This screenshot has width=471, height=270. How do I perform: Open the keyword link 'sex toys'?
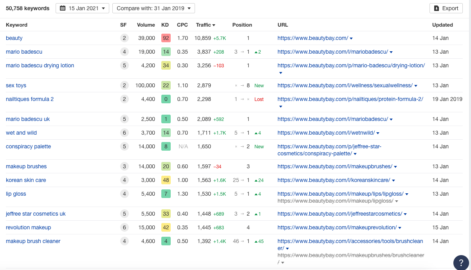[x=16, y=85]
